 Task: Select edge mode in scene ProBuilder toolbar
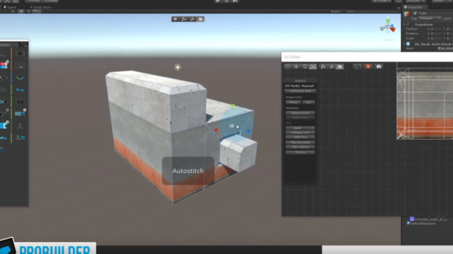[x=192, y=19]
